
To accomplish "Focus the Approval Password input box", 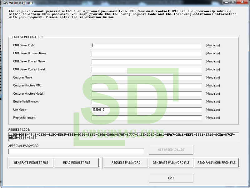I will (x=76, y=151).
